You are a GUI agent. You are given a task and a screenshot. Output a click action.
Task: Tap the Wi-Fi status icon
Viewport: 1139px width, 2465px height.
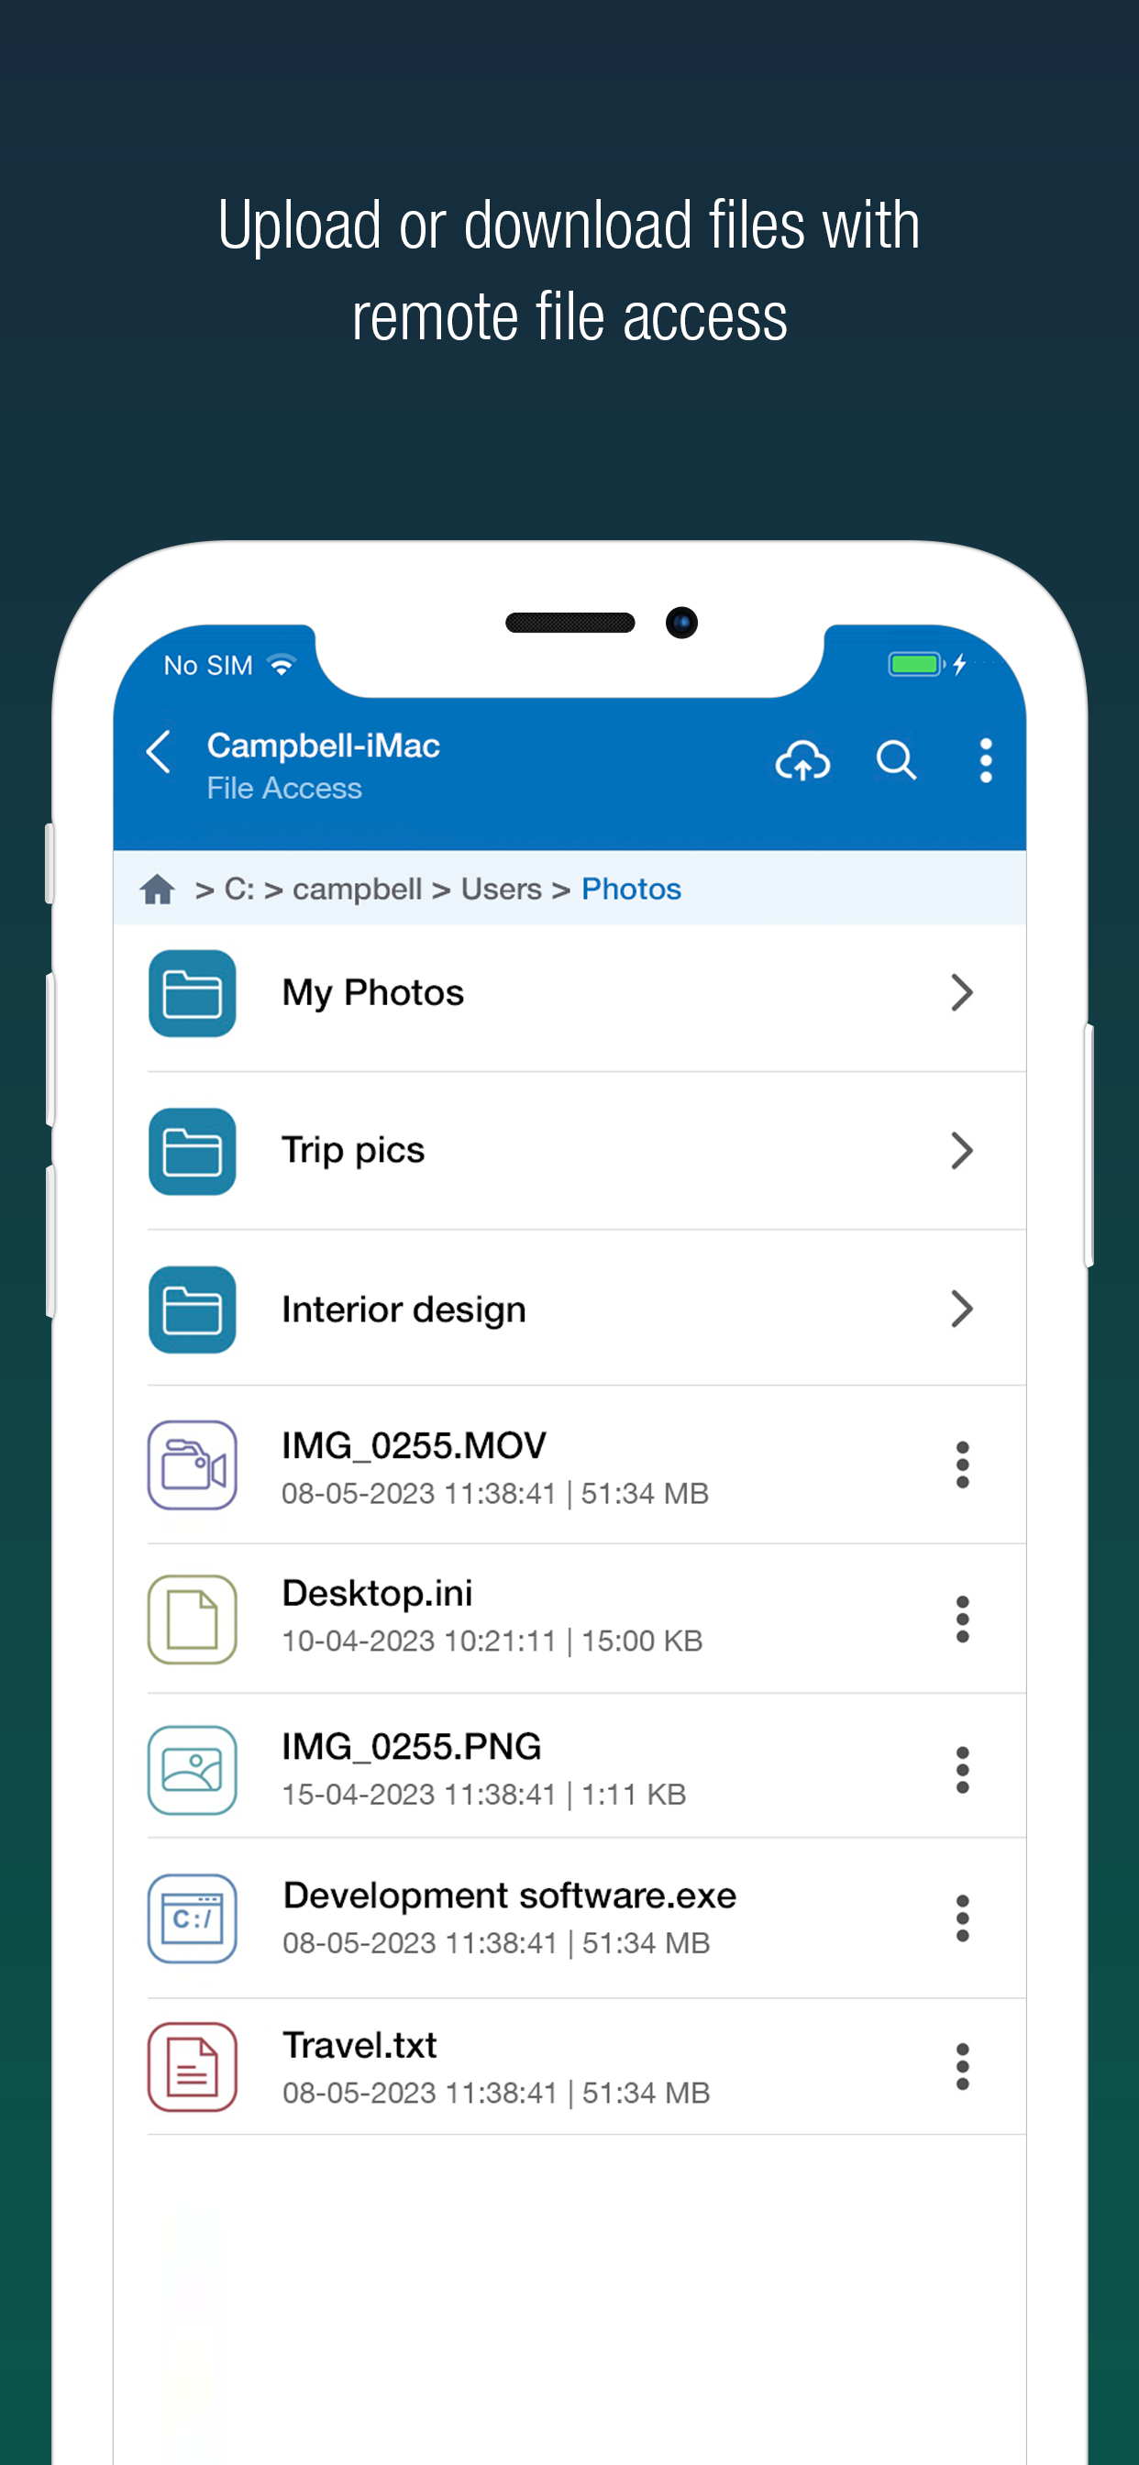click(x=282, y=664)
